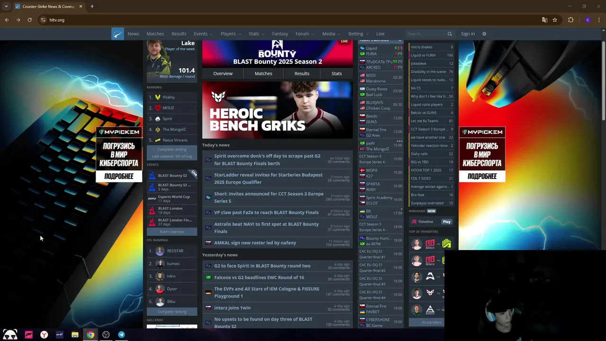Open the Complete ranking link under team ranking

(172, 150)
